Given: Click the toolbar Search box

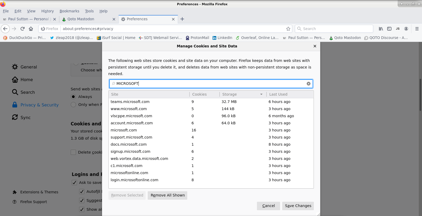Looking at the screenshot, I should click(334, 29).
